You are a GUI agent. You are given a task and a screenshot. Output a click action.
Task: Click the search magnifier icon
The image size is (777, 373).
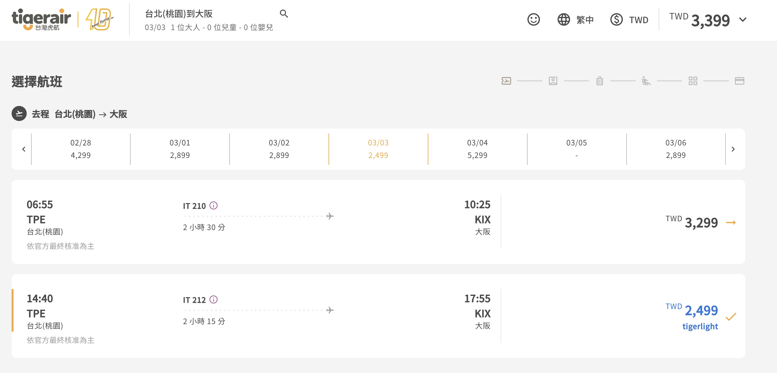[284, 14]
